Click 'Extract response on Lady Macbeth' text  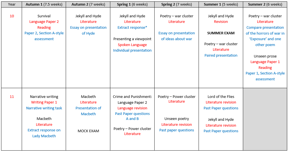click(x=44, y=133)
